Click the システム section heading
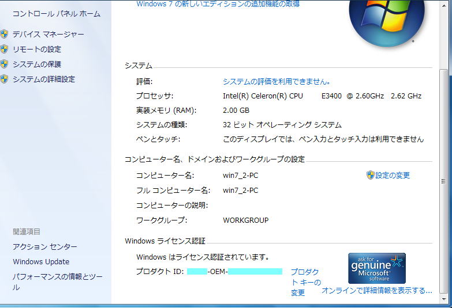This screenshot has width=452, height=308. [139, 66]
